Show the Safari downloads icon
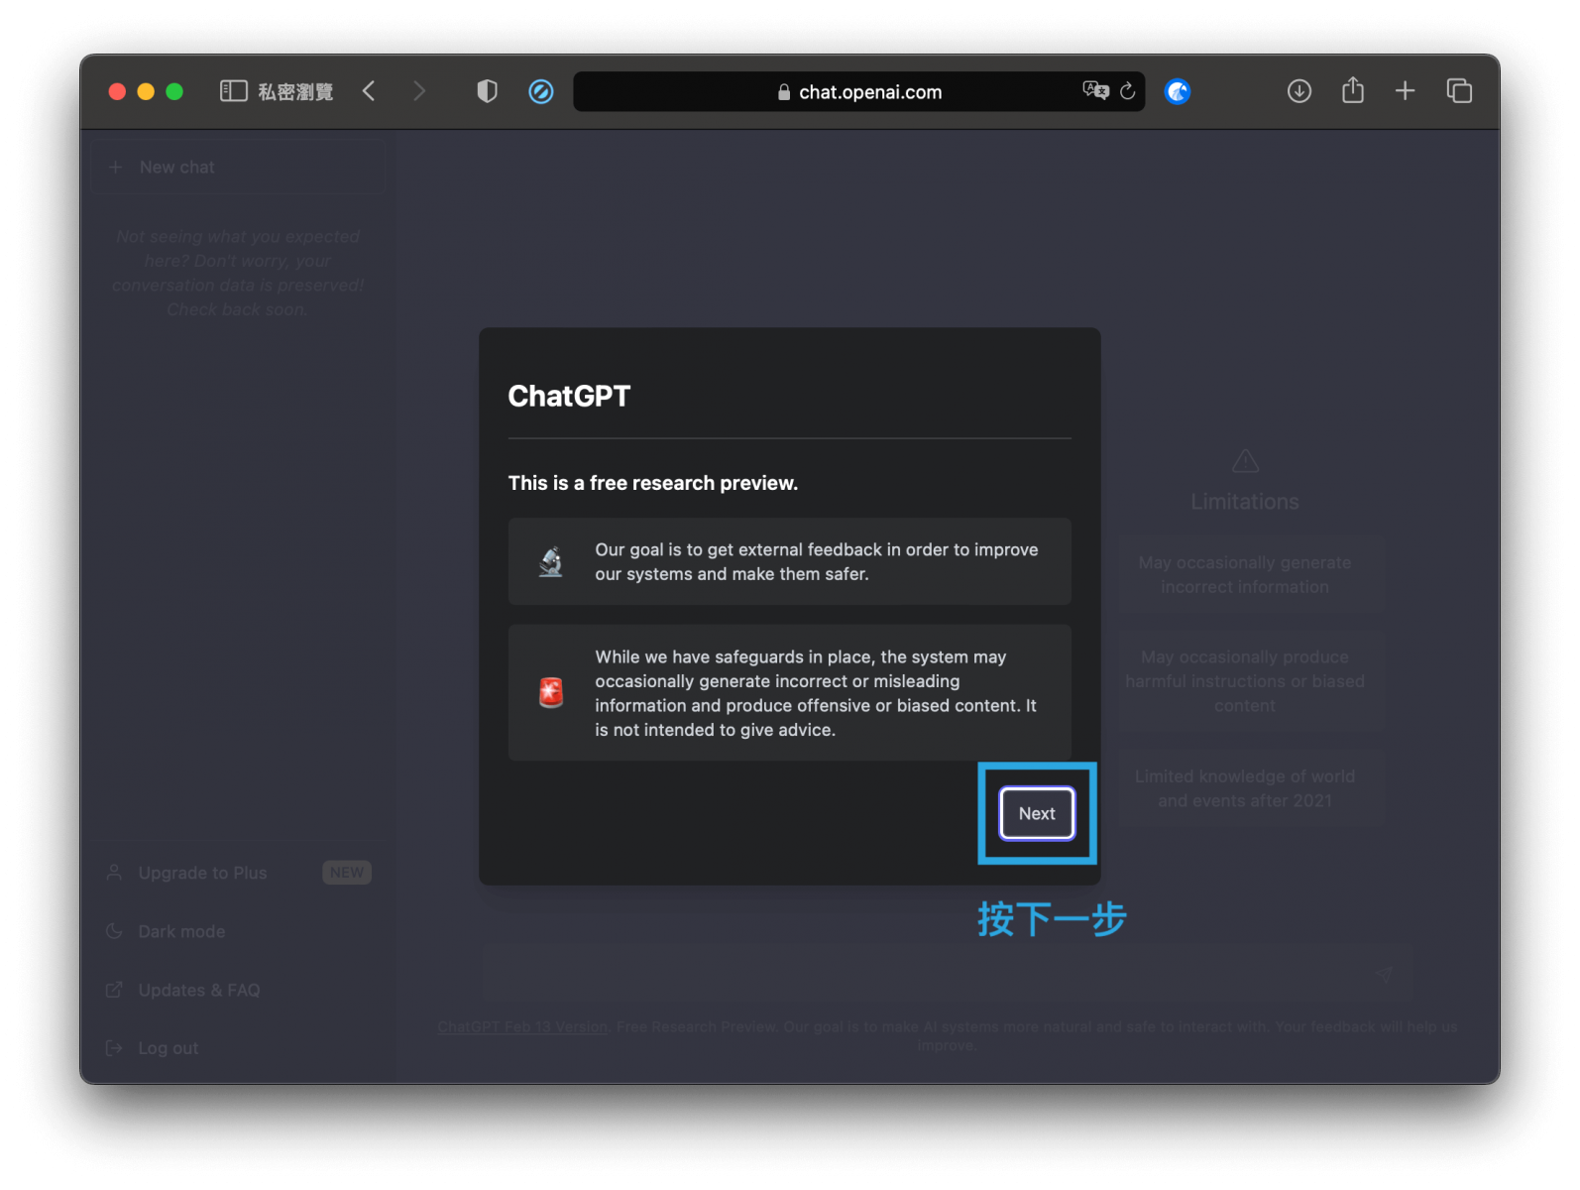Viewport: 1580px width, 1190px height. click(x=1299, y=91)
